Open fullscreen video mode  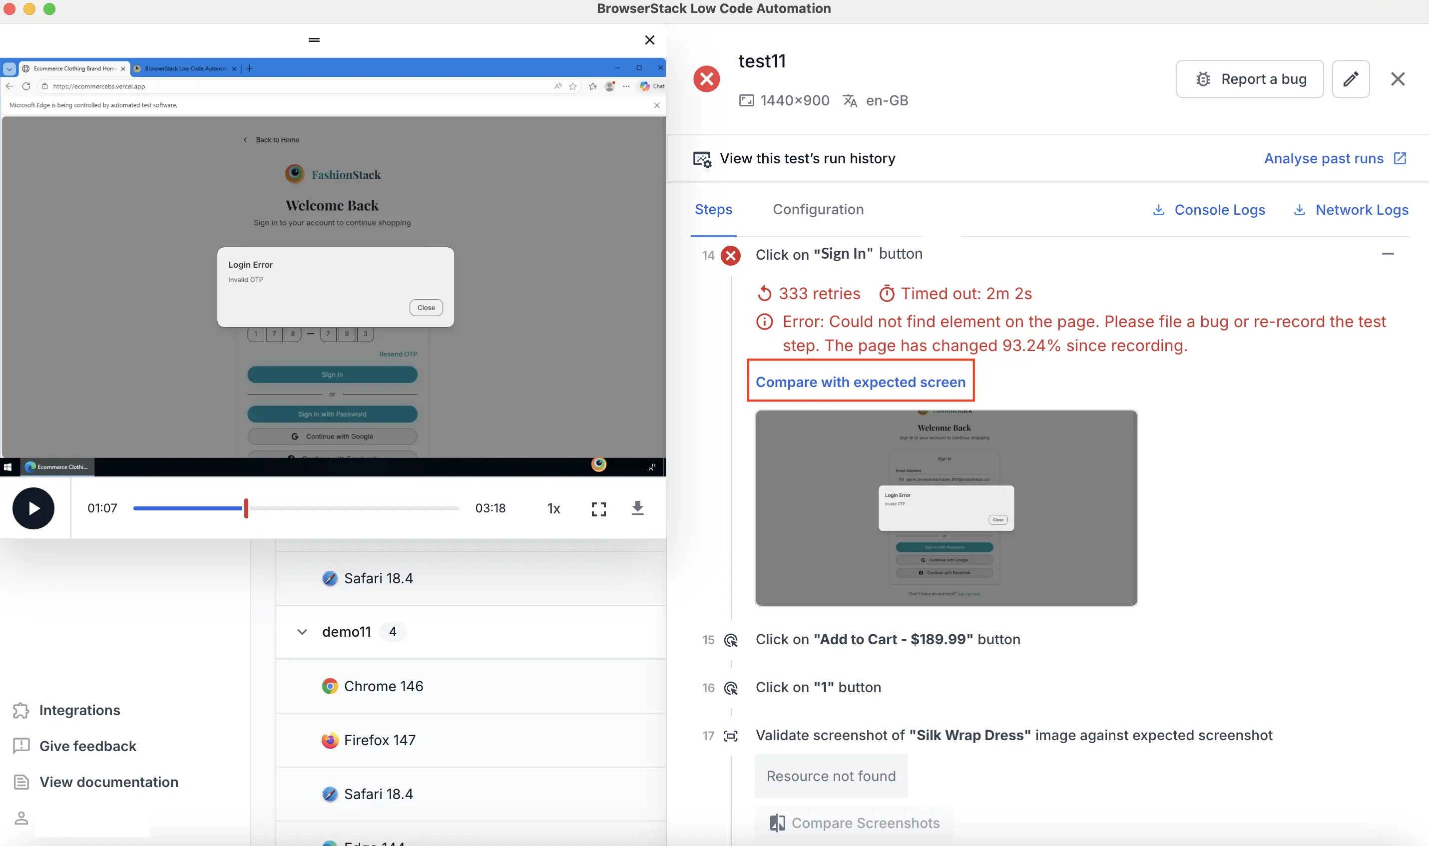598,508
